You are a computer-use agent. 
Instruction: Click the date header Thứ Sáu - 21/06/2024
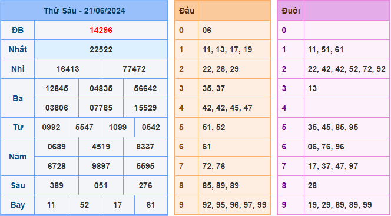pos(84,11)
